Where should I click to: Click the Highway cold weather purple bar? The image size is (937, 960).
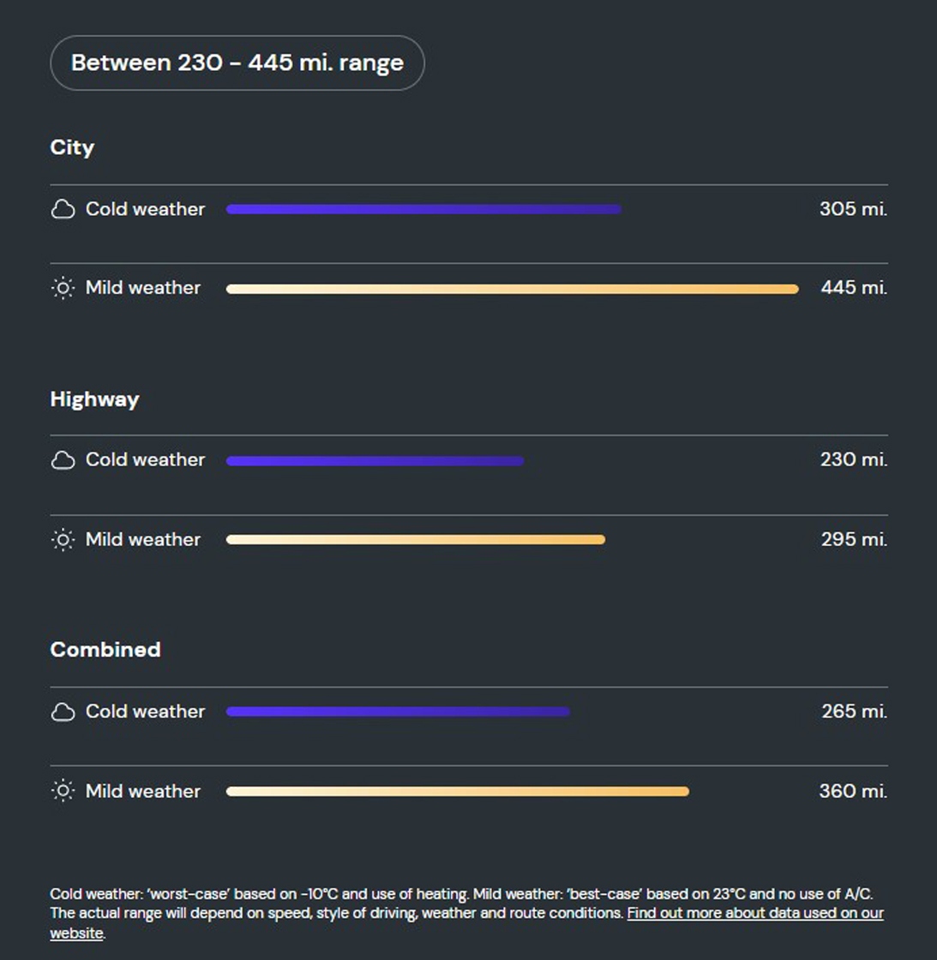click(375, 461)
